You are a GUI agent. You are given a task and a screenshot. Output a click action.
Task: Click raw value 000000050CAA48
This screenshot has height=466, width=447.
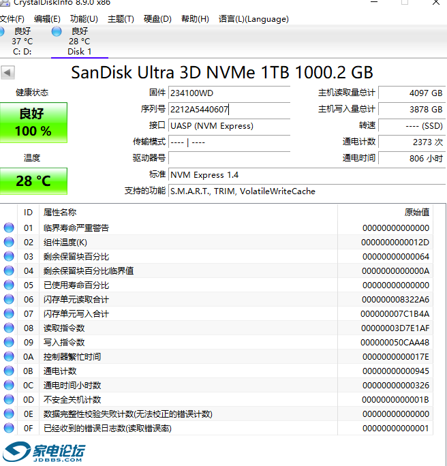(395, 343)
